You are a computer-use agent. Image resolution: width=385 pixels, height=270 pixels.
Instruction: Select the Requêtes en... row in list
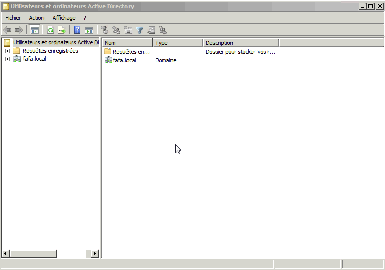132,52
